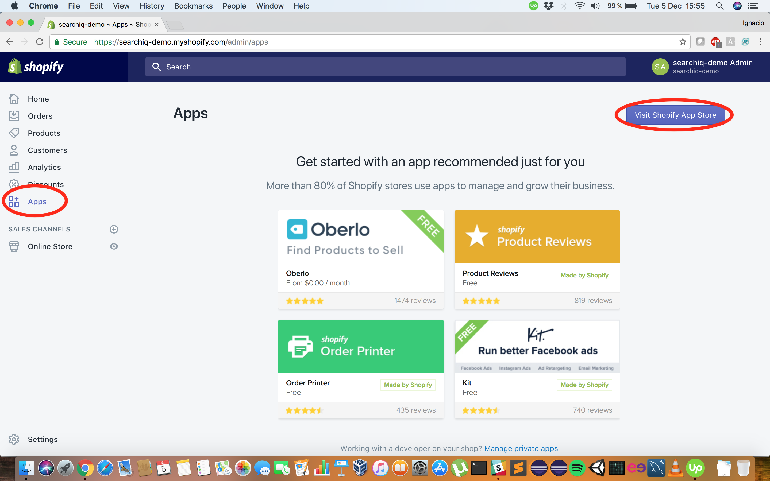
Task: Click the Secure site info label
Action: click(70, 42)
